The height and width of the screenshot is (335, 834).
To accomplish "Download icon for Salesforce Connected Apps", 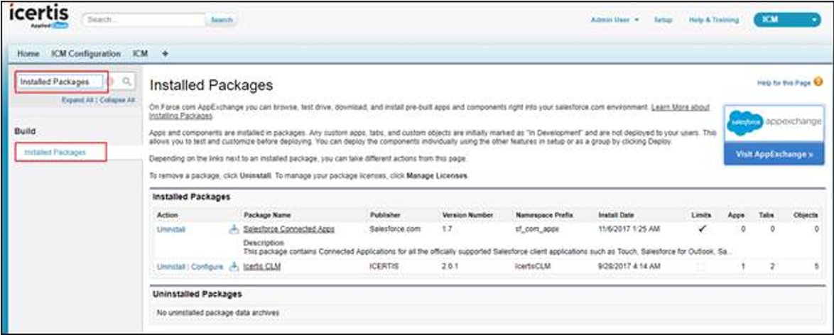I will [234, 229].
